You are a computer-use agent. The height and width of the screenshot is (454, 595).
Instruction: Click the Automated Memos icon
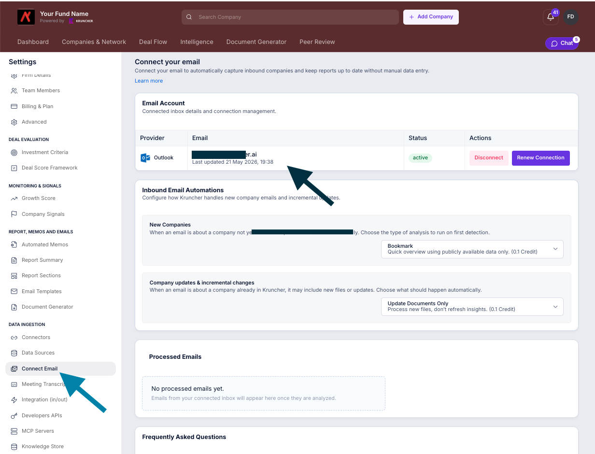[14, 245]
